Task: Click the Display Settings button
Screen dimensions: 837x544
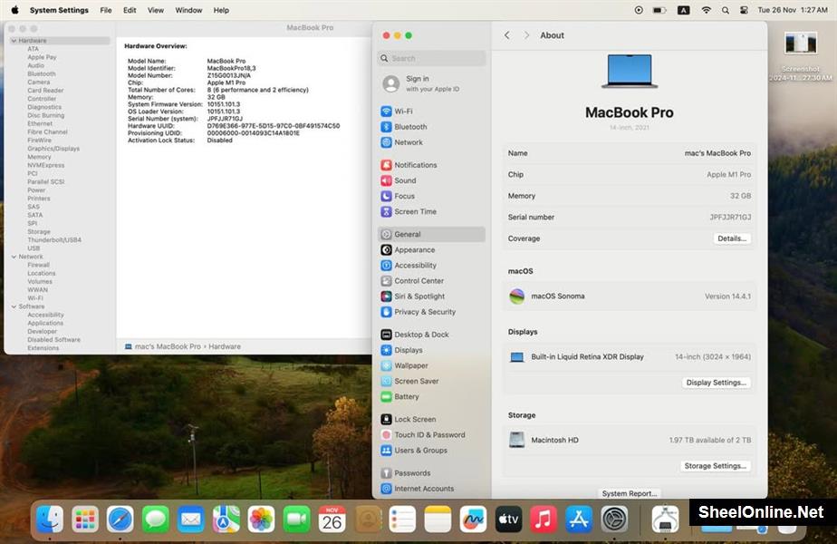Action: pyautogui.click(x=716, y=383)
